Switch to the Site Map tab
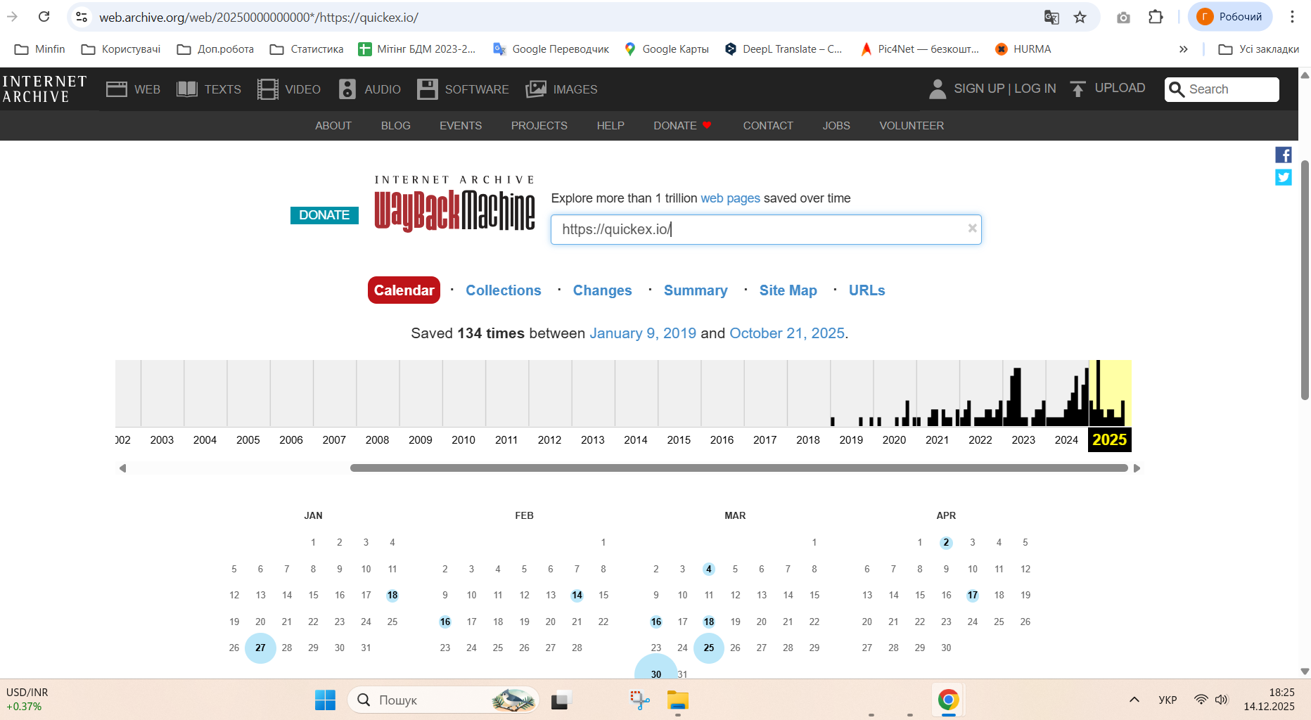The width and height of the screenshot is (1311, 720). pyautogui.click(x=788, y=290)
